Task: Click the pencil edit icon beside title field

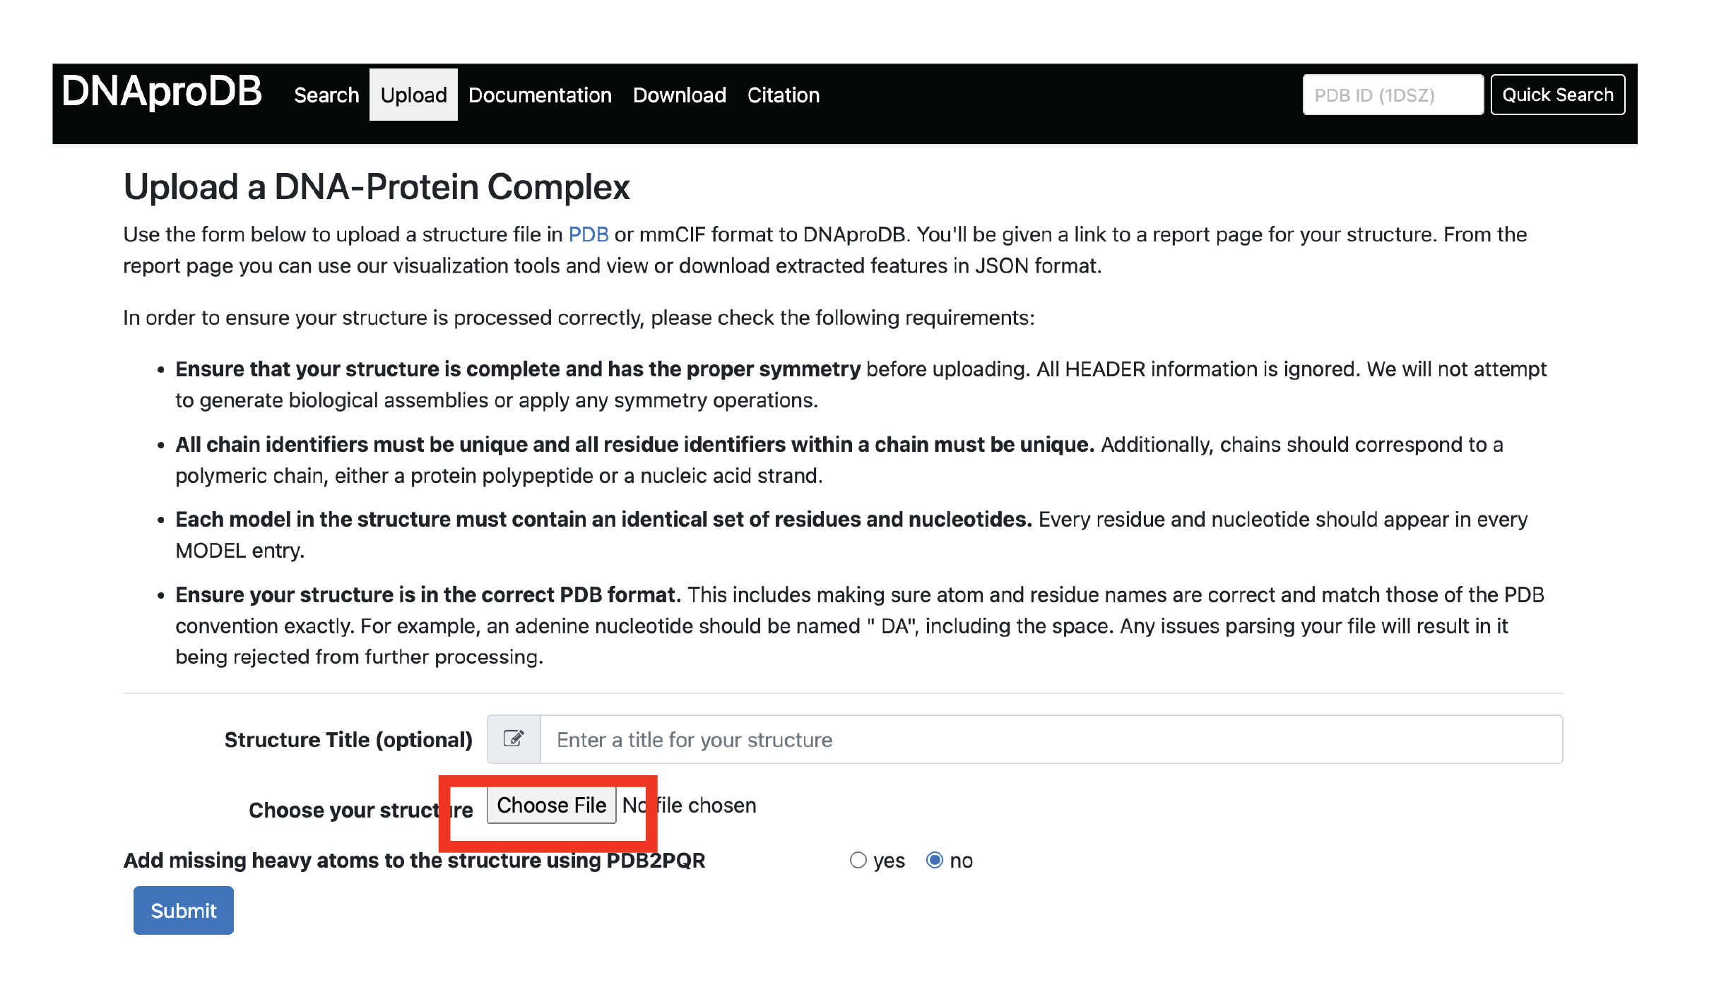Action: 514,739
